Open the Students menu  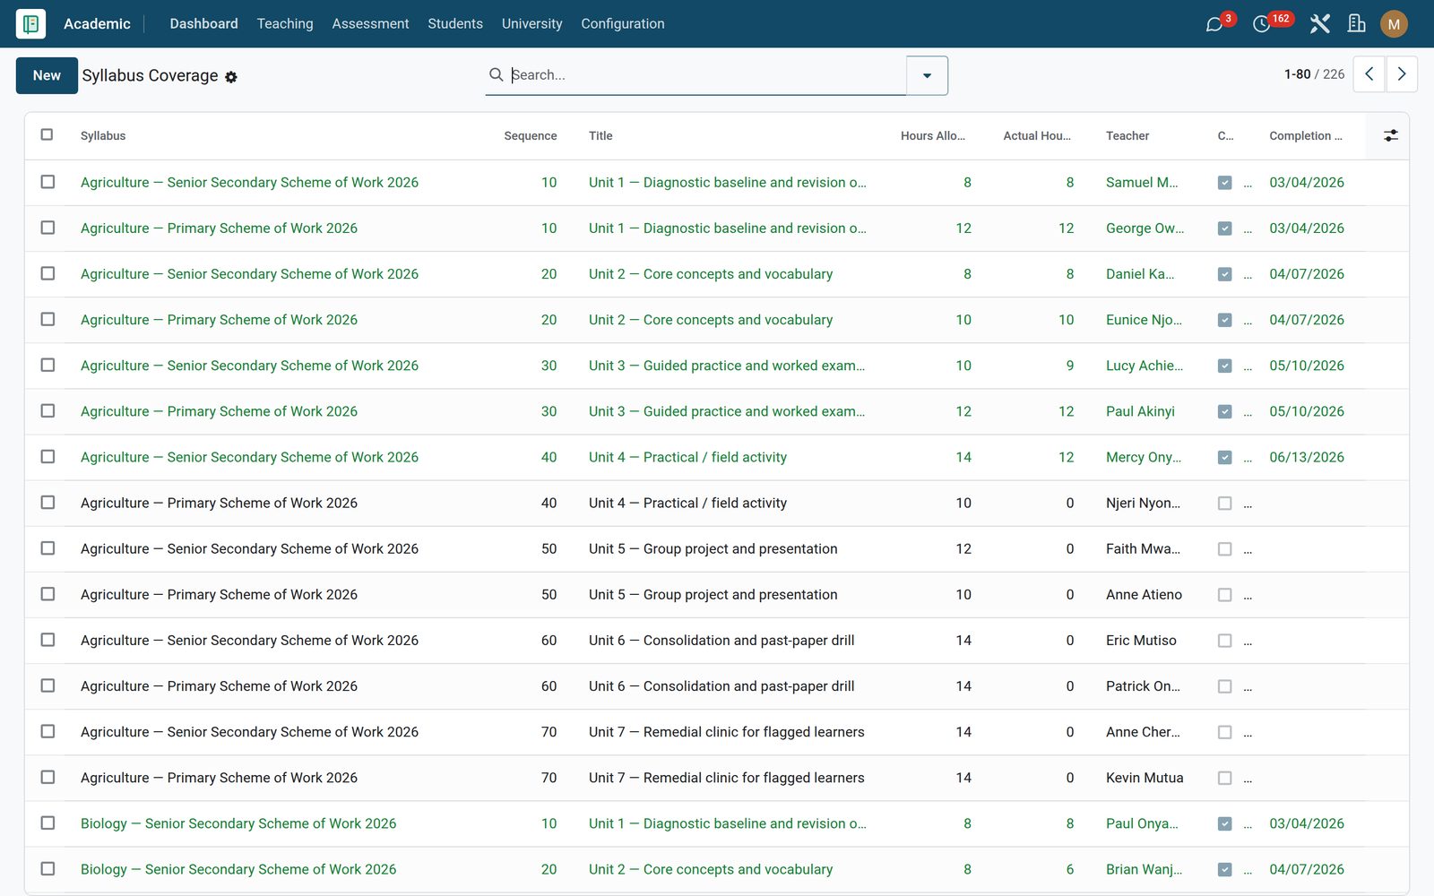coord(455,24)
